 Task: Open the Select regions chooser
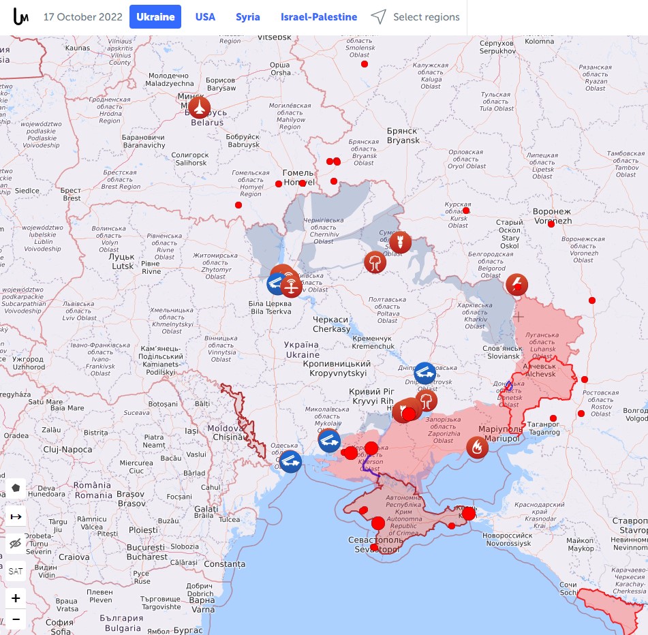click(416, 17)
